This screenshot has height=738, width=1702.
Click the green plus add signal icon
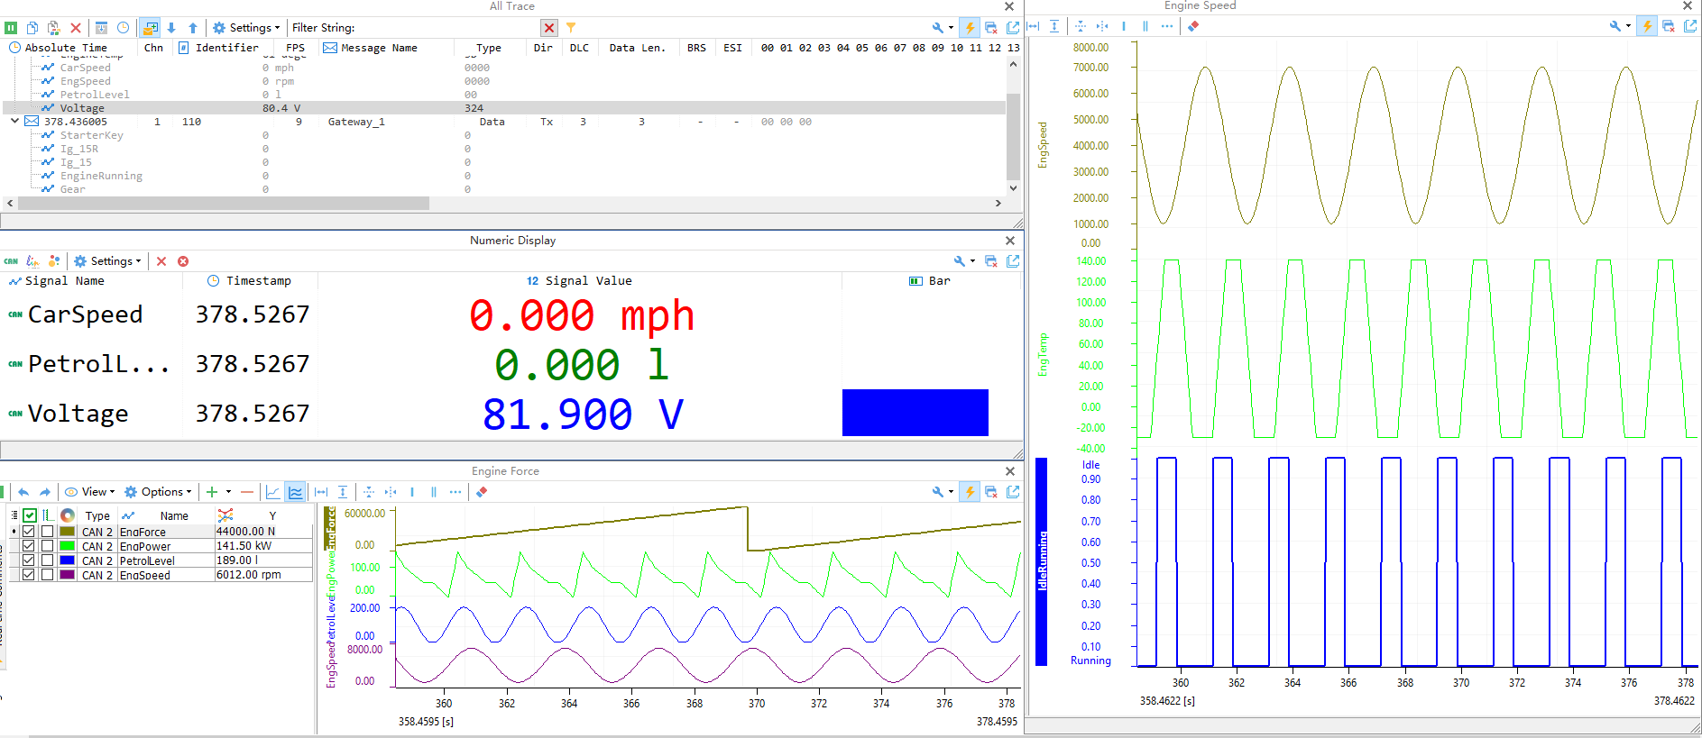pyautogui.click(x=212, y=492)
